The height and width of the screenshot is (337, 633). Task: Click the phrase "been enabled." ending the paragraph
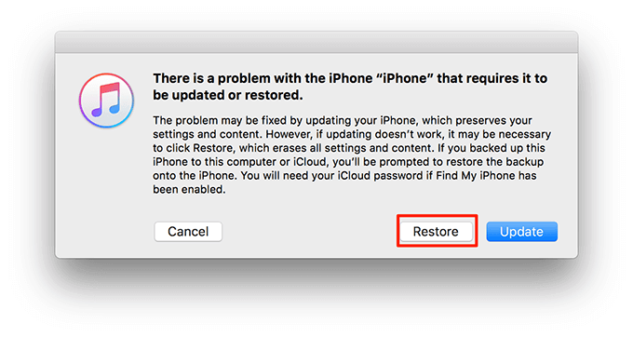tap(189, 189)
